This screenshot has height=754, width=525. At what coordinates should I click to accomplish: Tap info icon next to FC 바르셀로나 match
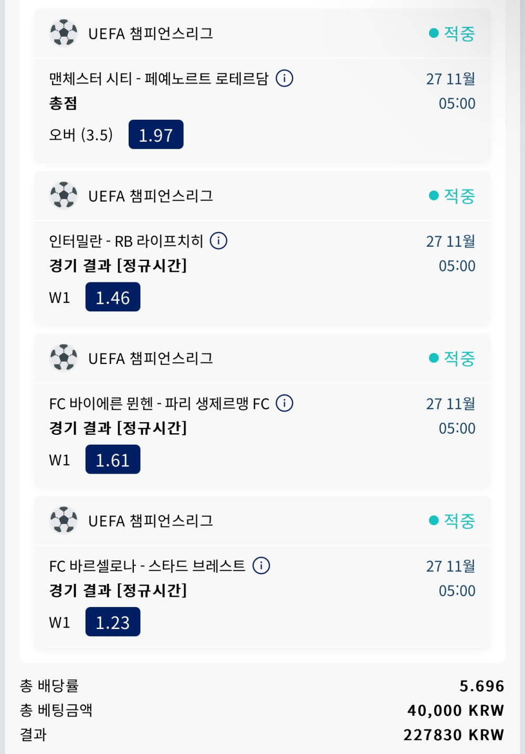(x=261, y=565)
